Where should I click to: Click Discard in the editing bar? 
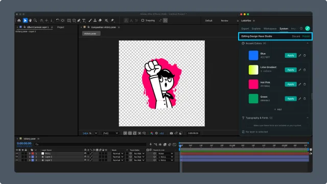tap(296, 36)
